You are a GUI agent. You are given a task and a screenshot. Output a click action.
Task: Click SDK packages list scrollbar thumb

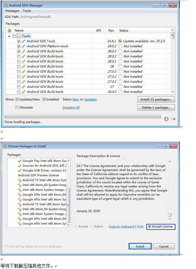tap(173, 36)
